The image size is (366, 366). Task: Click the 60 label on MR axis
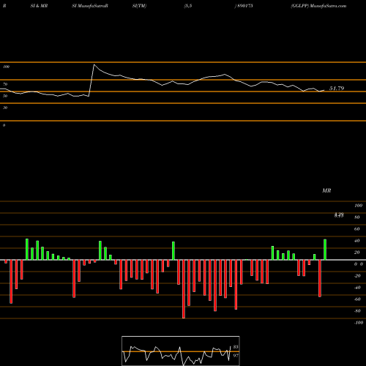pyautogui.click(x=357, y=229)
